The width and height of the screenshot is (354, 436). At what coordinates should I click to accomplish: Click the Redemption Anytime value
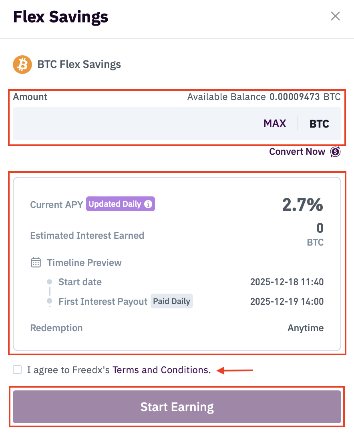(306, 328)
